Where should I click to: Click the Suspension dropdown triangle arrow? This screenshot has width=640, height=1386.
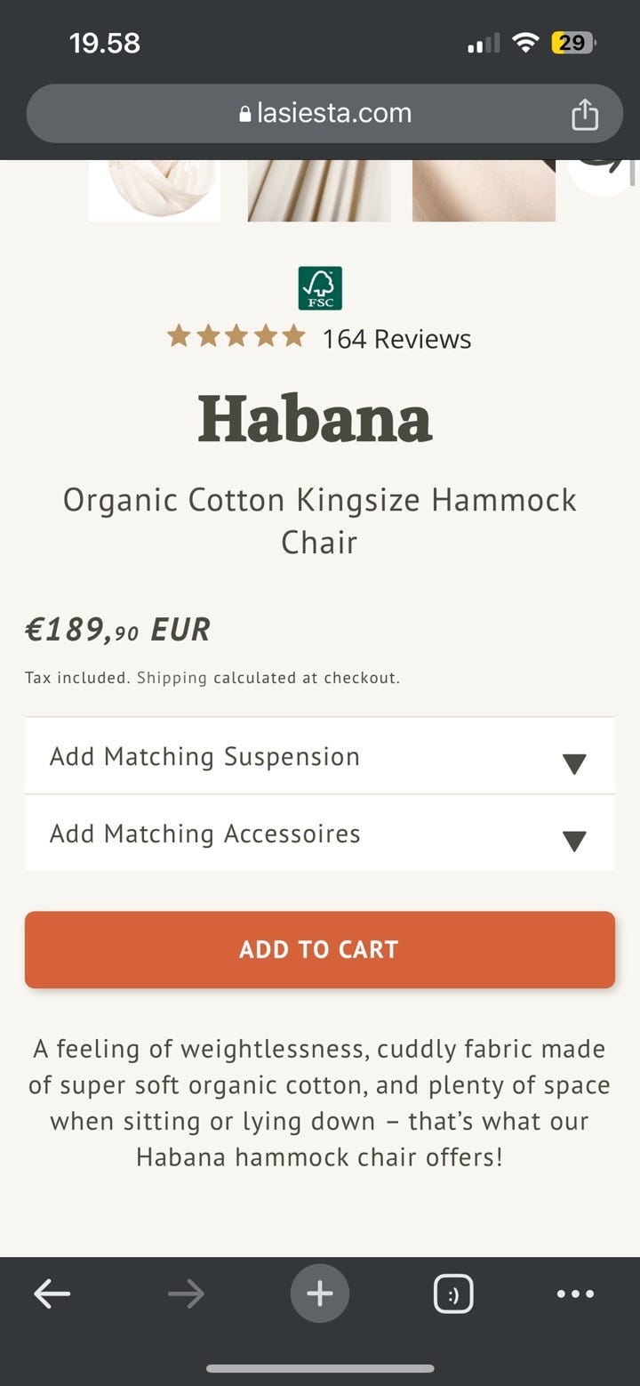[574, 763]
